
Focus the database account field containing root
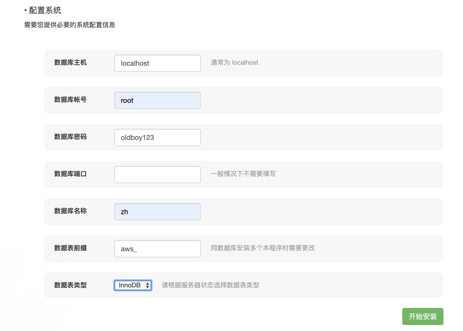tap(157, 100)
